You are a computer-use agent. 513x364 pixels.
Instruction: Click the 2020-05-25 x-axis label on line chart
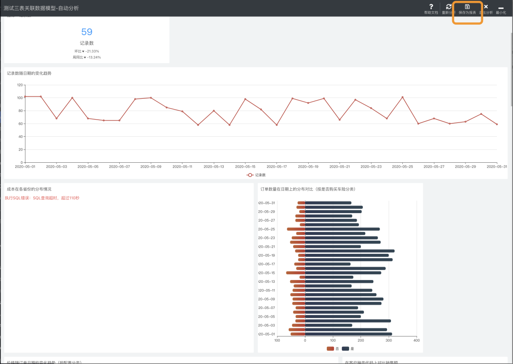[402, 167]
